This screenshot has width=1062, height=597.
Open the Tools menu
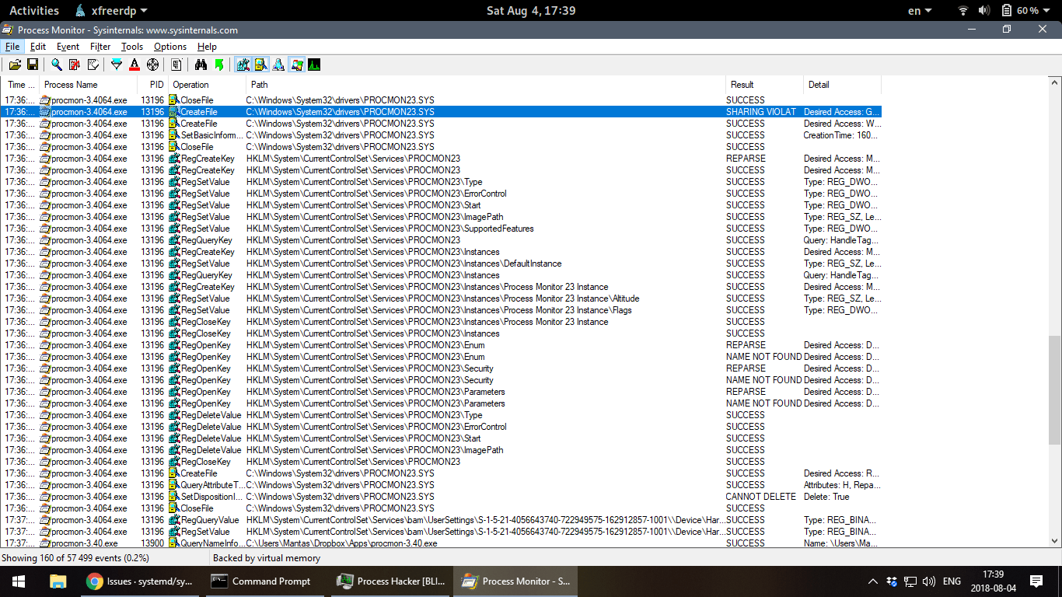click(x=131, y=46)
